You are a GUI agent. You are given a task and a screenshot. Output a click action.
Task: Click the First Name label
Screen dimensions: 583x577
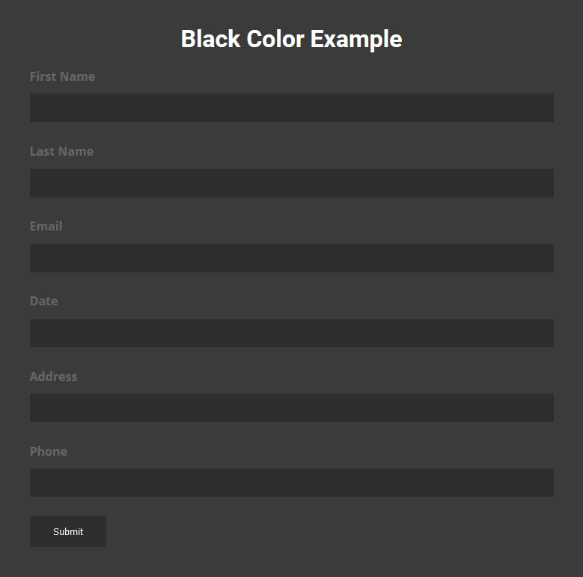(62, 76)
